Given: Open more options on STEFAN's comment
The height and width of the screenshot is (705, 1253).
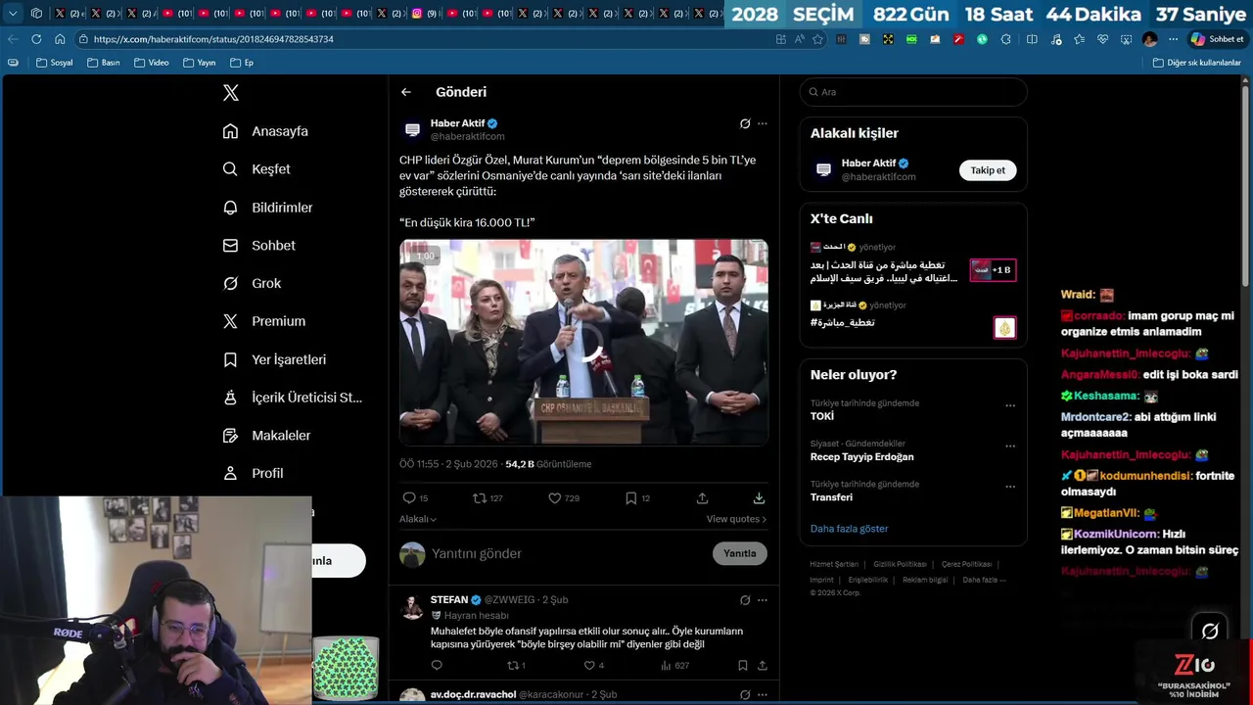Looking at the screenshot, I should pos(763,600).
